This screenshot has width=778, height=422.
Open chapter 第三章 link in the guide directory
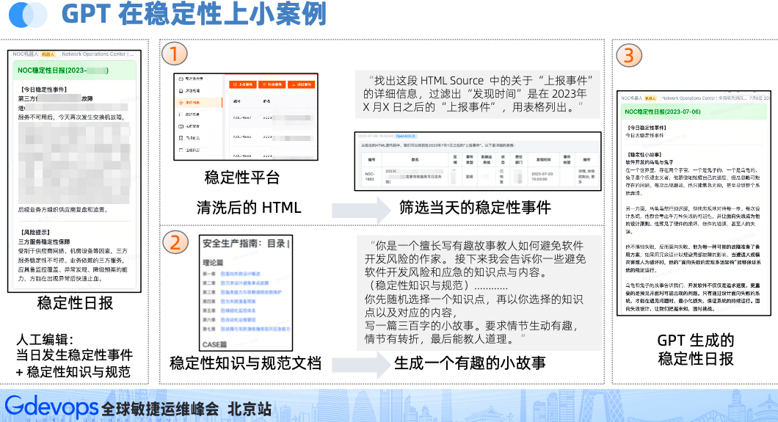click(x=251, y=292)
